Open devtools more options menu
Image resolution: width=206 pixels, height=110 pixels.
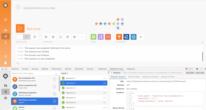[x=201, y=69]
